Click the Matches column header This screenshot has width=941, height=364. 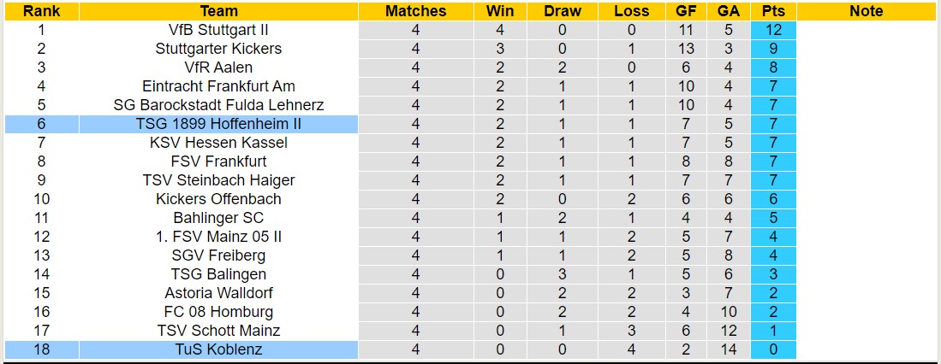pos(415,11)
